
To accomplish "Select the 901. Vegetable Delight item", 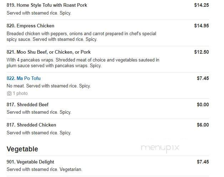I will click(30, 162).
